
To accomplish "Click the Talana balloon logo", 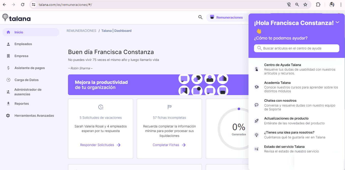I will pyautogui.click(x=5, y=17).
